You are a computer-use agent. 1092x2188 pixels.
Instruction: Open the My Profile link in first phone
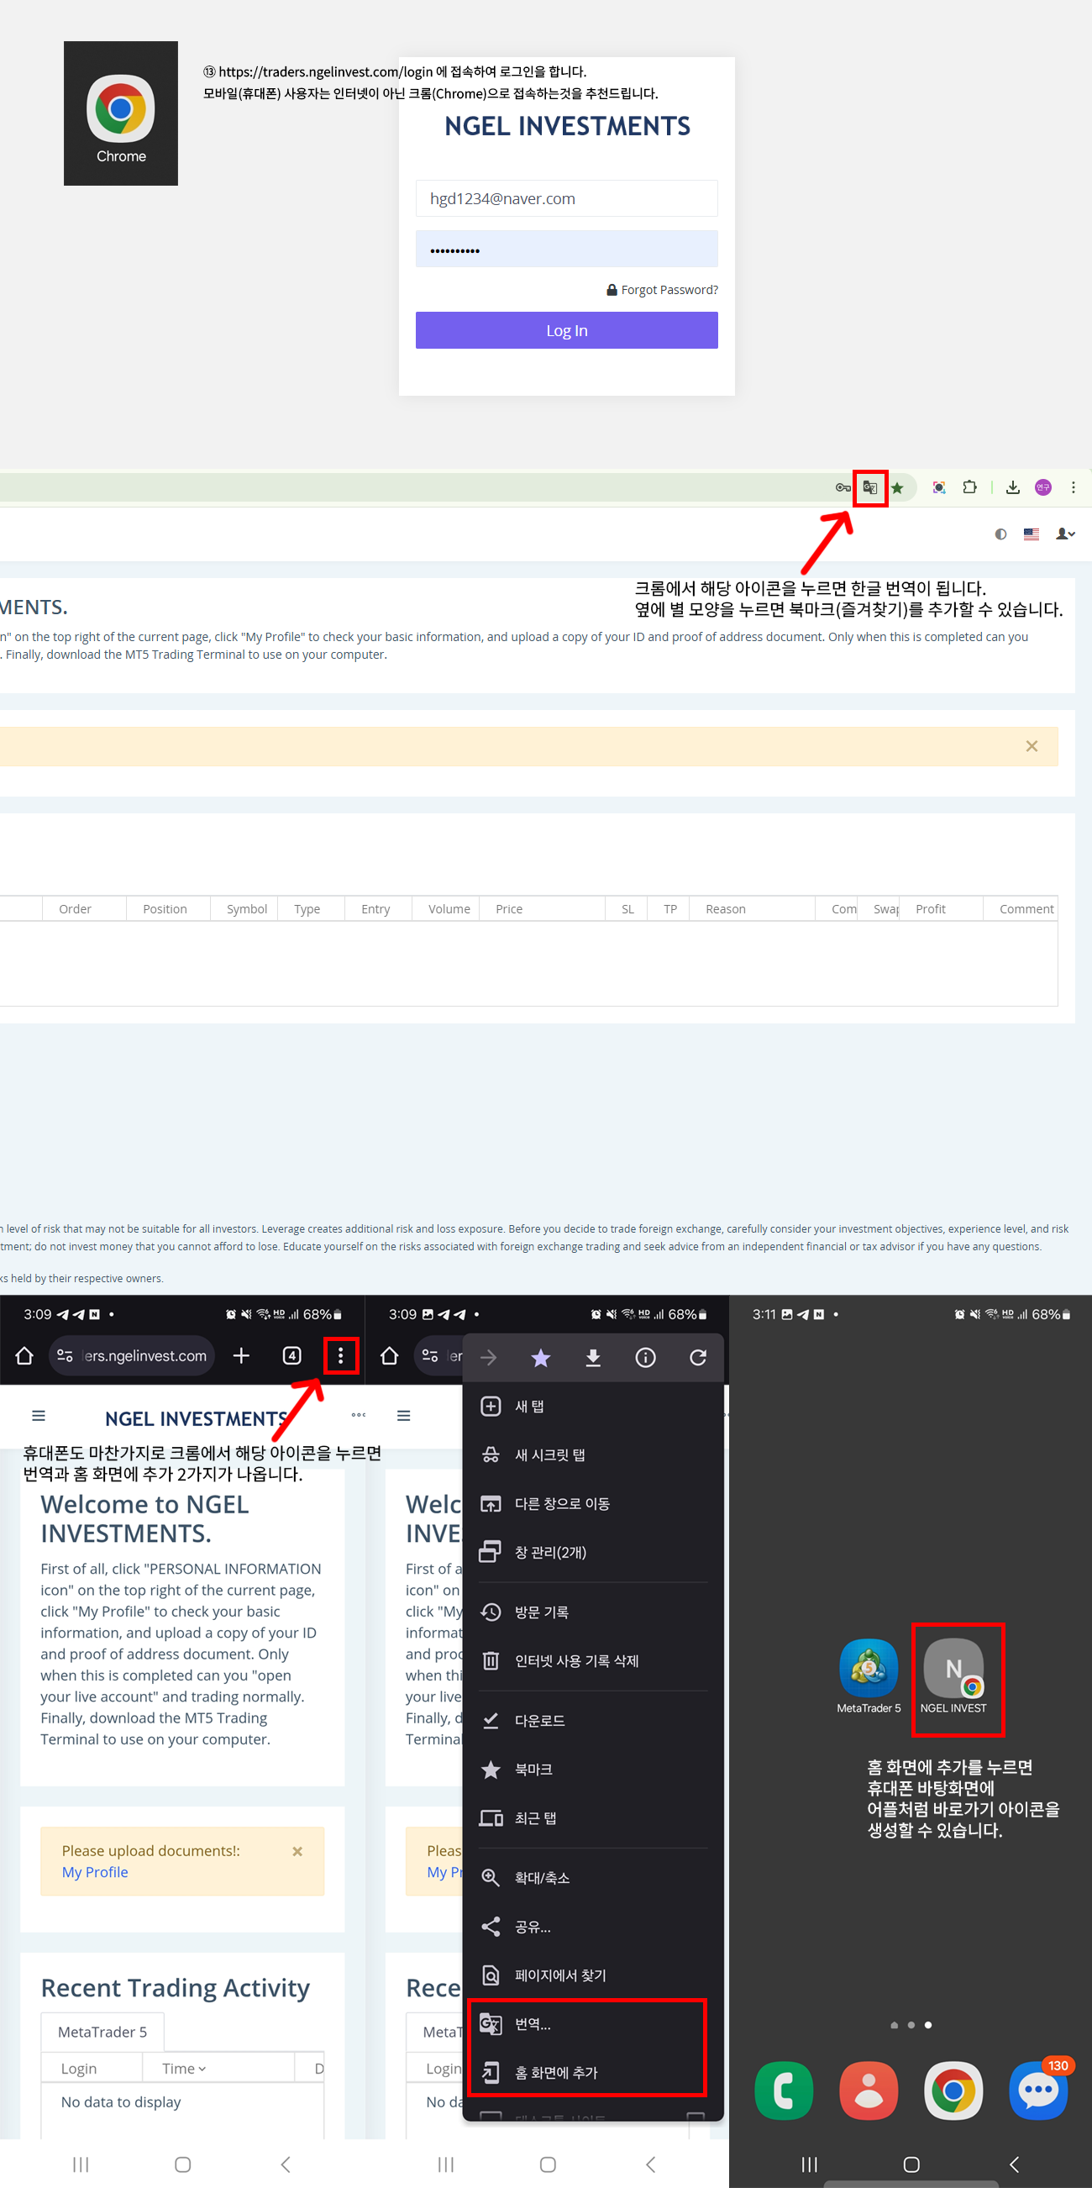point(95,1872)
